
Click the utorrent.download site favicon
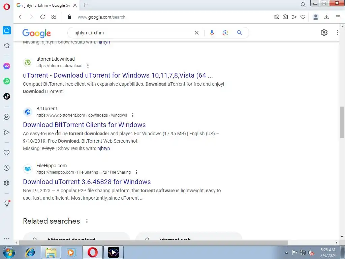click(28, 62)
